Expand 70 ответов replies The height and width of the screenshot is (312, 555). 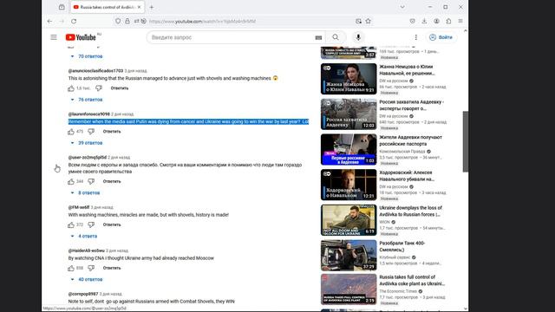87,56
